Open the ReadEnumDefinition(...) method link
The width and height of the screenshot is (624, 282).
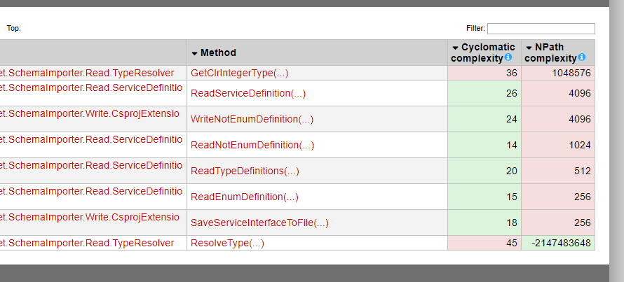[x=245, y=197]
